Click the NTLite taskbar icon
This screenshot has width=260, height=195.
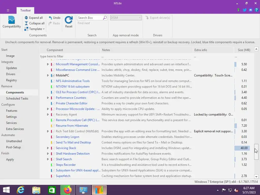click(x=99, y=190)
